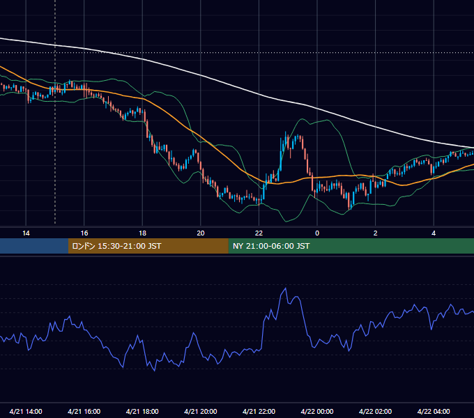This screenshot has width=474, height=418.
Task: Click the 22 hour label on price chart axis
Action: tap(259, 233)
